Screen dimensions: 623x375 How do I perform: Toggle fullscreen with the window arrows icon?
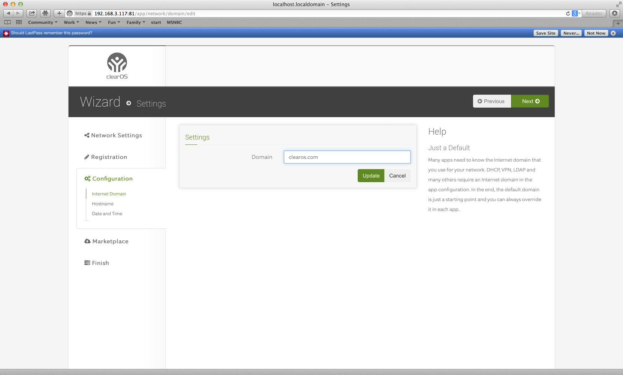pos(619,4)
